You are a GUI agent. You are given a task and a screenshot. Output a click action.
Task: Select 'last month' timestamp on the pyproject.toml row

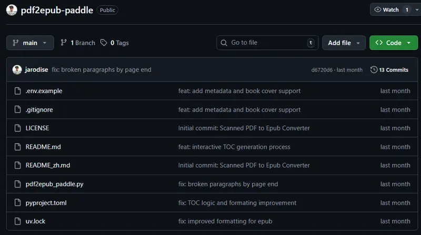click(x=395, y=203)
